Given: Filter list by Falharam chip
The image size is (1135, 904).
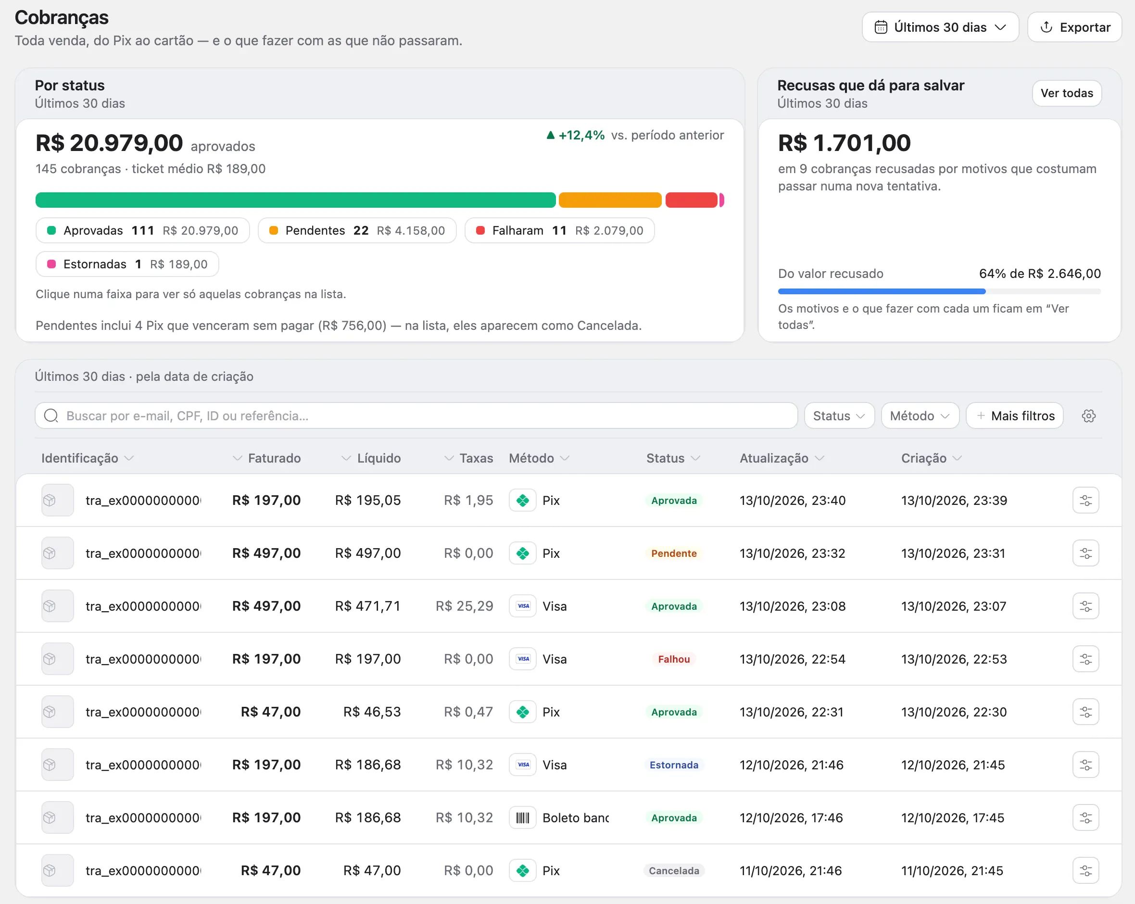Looking at the screenshot, I should (560, 231).
